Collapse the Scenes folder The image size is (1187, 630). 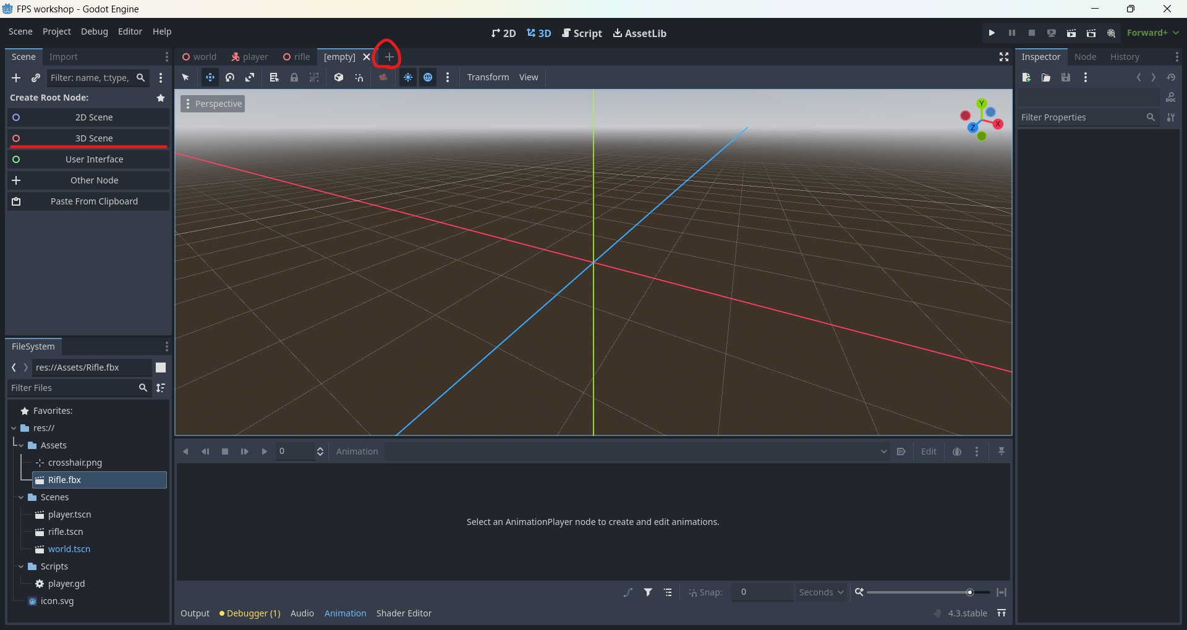coord(21,497)
